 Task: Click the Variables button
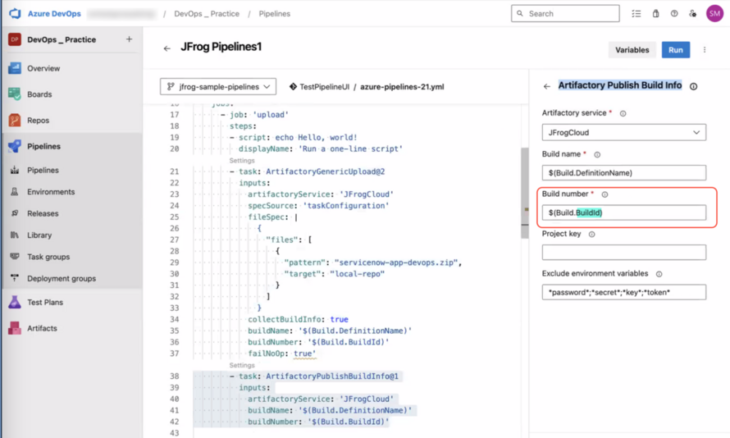(632, 50)
